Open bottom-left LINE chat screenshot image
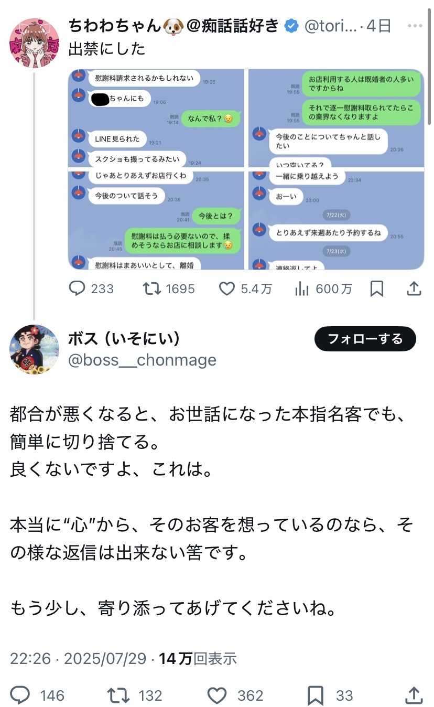434x707 pixels. pyautogui.click(x=157, y=220)
